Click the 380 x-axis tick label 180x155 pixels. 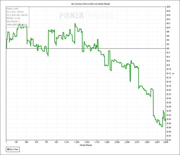click(x=26, y=142)
